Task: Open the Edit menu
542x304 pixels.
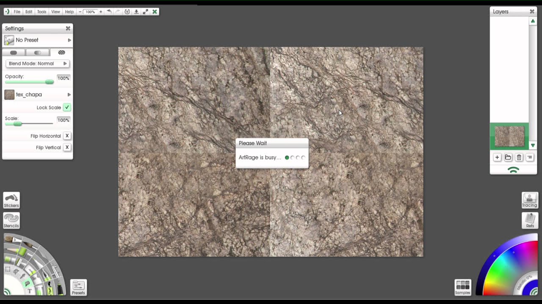Action: [x=29, y=12]
